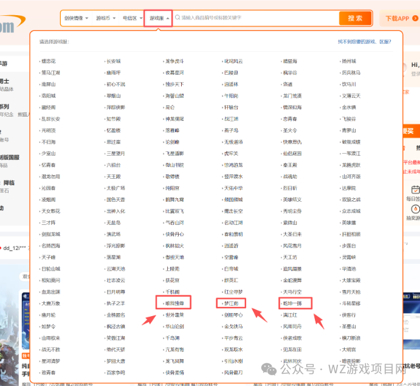
Task: Select server 虎牢关
Action: [x=231, y=154]
